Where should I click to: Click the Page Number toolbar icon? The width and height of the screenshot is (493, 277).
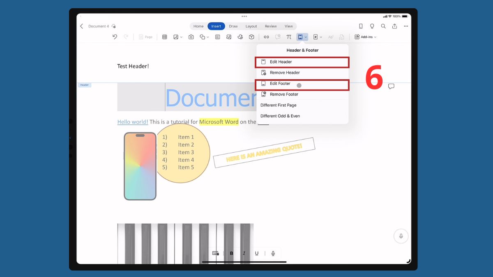(316, 37)
